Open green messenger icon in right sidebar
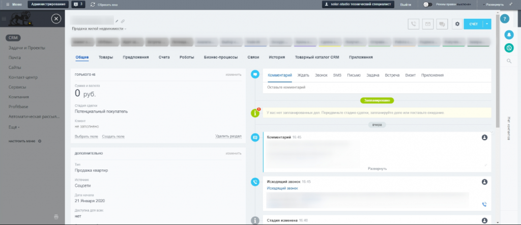The width and height of the screenshot is (521, 225). (509, 48)
